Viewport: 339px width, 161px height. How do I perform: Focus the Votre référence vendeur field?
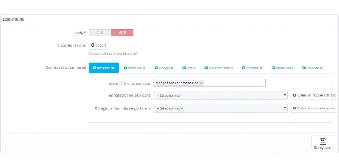tap(209, 83)
